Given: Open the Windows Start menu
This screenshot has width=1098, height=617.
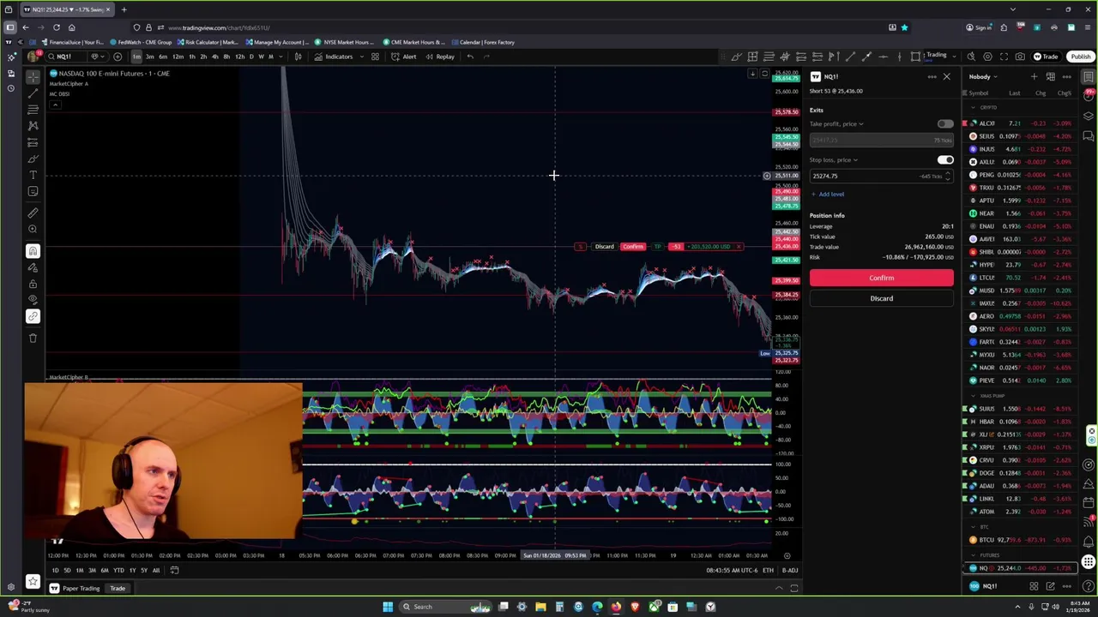Looking at the screenshot, I should pos(388,607).
